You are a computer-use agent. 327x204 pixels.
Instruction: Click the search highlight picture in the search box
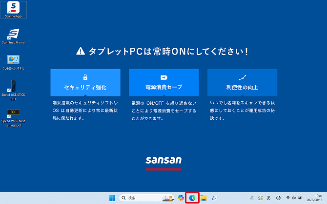click(168, 198)
